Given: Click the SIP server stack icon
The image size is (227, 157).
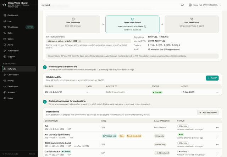Looking at the screenshot, I should 73,19.
